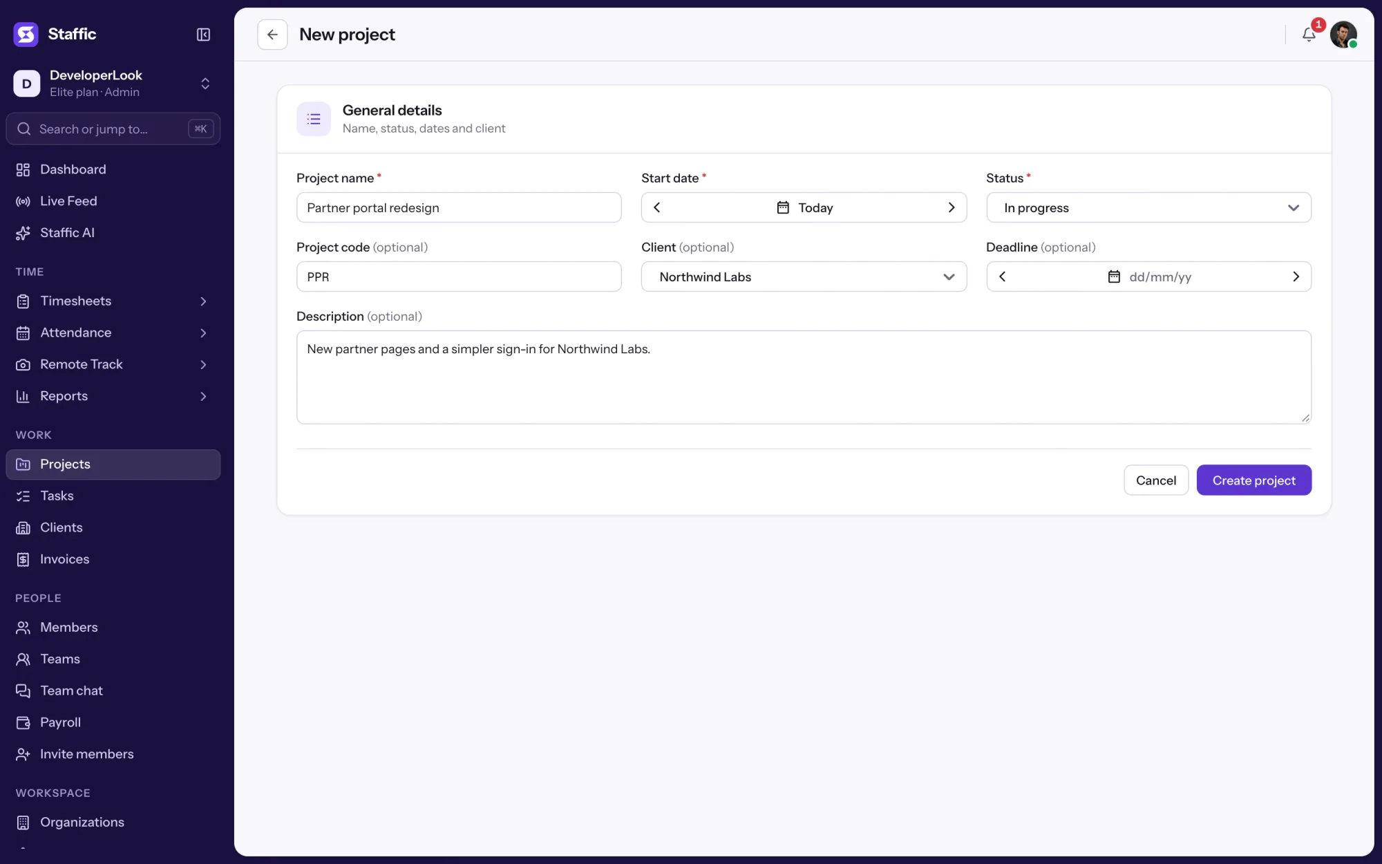1382x864 pixels.
Task: Step start date to next day
Action: [x=952, y=207]
